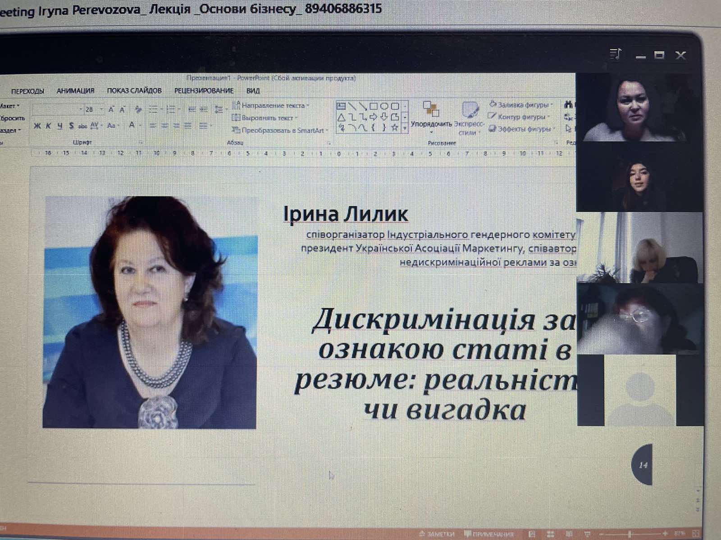Click the ПРИМЕЧАНИЯ status bar button
The width and height of the screenshot is (721, 540).
[489, 534]
